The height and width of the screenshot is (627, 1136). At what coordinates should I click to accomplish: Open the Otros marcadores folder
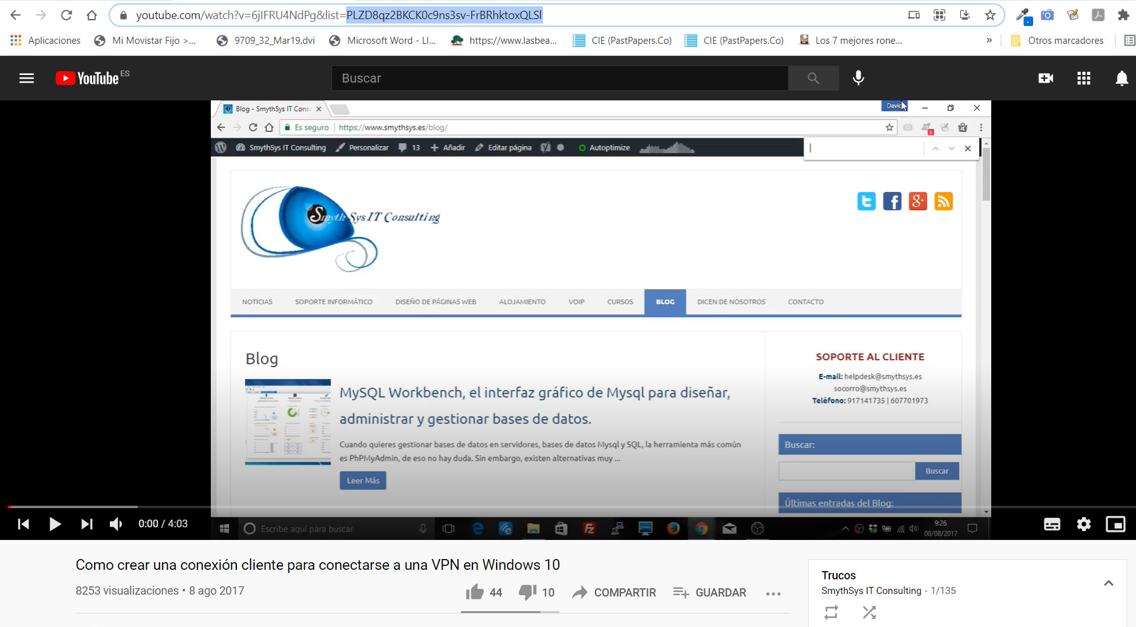[x=1057, y=41]
